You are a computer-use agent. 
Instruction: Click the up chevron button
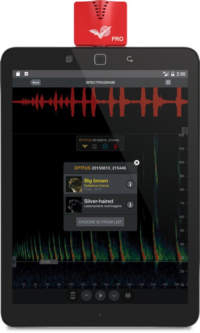(86, 296)
